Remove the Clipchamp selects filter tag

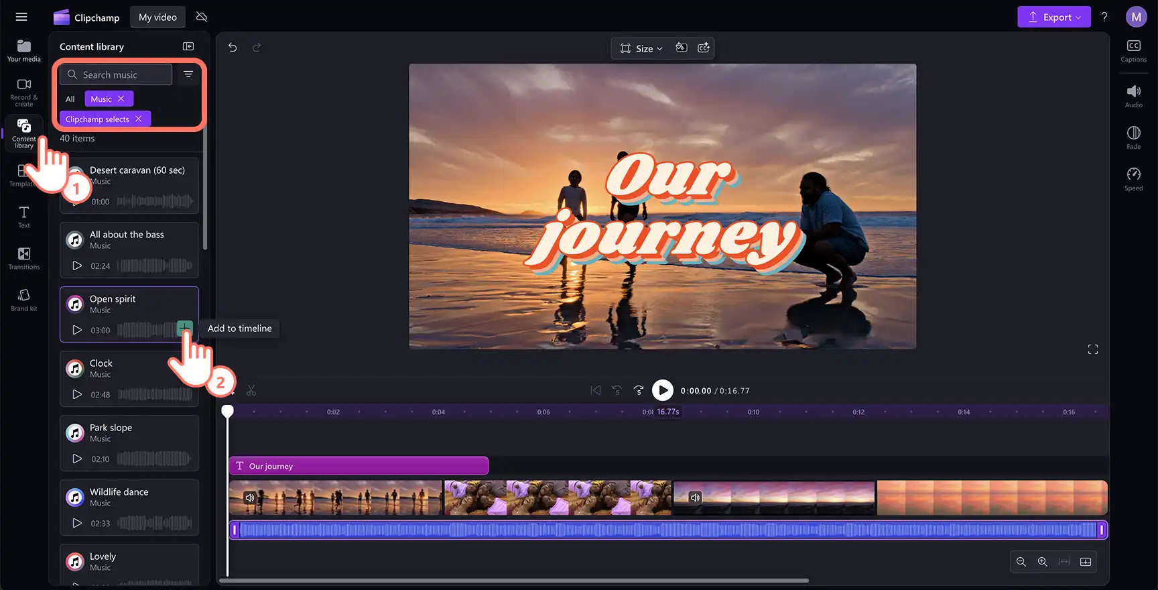coord(139,119)
